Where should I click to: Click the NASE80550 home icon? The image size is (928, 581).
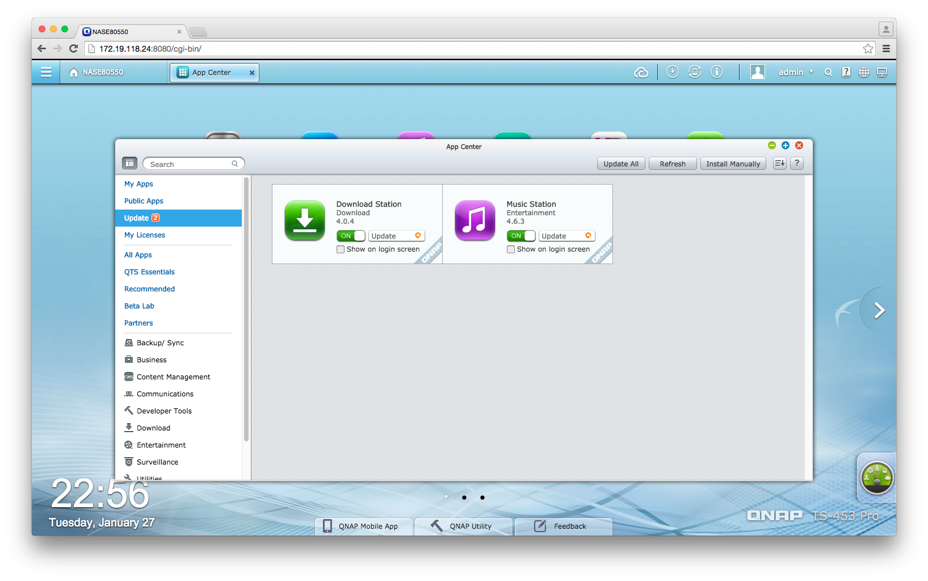tap(73, 72)
